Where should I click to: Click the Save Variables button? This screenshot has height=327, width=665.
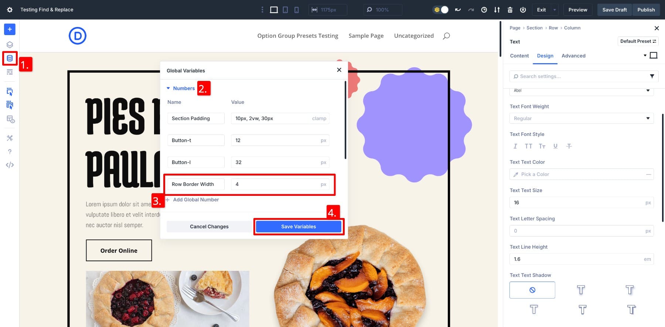(299, 226)
